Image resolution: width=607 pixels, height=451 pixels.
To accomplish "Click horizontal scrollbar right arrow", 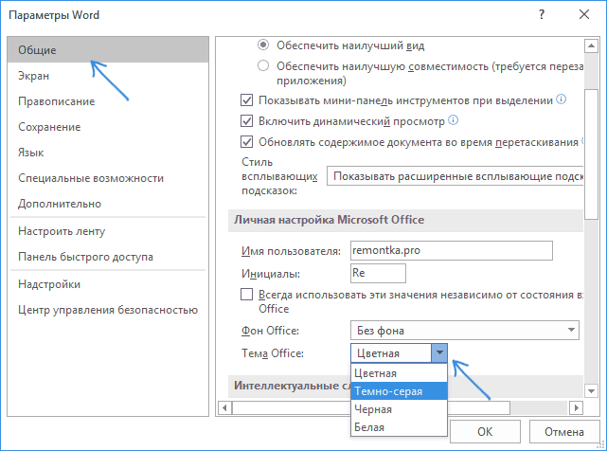I will (576, 407).
